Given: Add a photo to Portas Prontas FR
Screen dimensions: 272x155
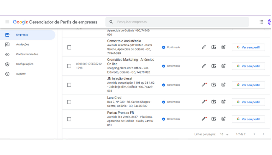Looking at the screenshot, I should (213, 119).
